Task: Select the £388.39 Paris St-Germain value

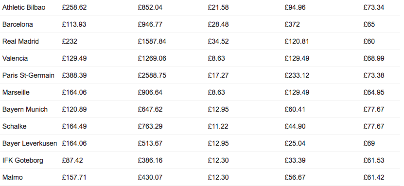Action: (x=74, y=75)
